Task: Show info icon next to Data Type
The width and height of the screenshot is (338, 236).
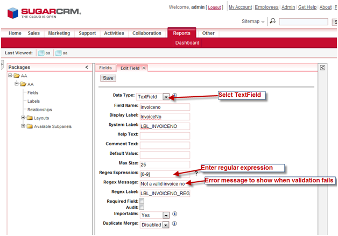Action: (x=174, y=95)
